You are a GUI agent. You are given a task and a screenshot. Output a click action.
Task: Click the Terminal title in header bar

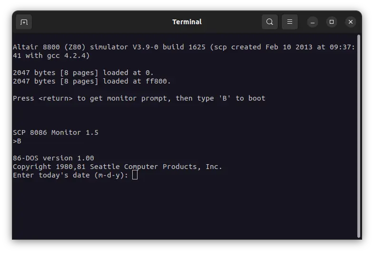click(187, 22)
